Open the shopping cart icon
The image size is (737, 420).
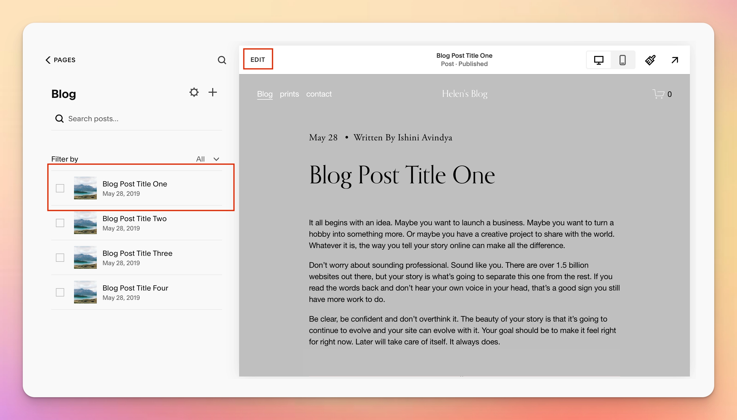(x=658, y=94)
